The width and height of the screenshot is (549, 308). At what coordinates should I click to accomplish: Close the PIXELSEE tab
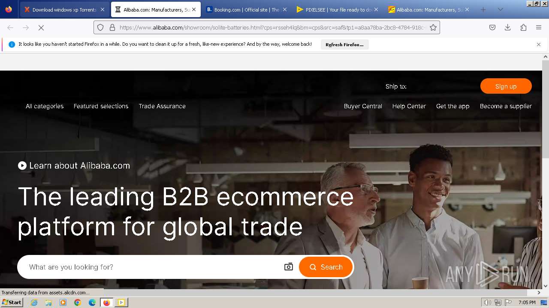[x=376, y=9]
